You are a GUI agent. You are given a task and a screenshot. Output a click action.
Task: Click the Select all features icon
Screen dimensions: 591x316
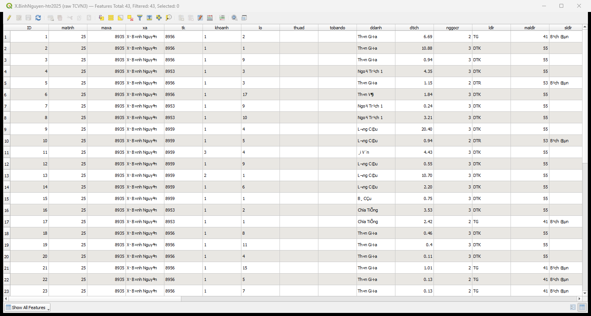click(111, 18)
